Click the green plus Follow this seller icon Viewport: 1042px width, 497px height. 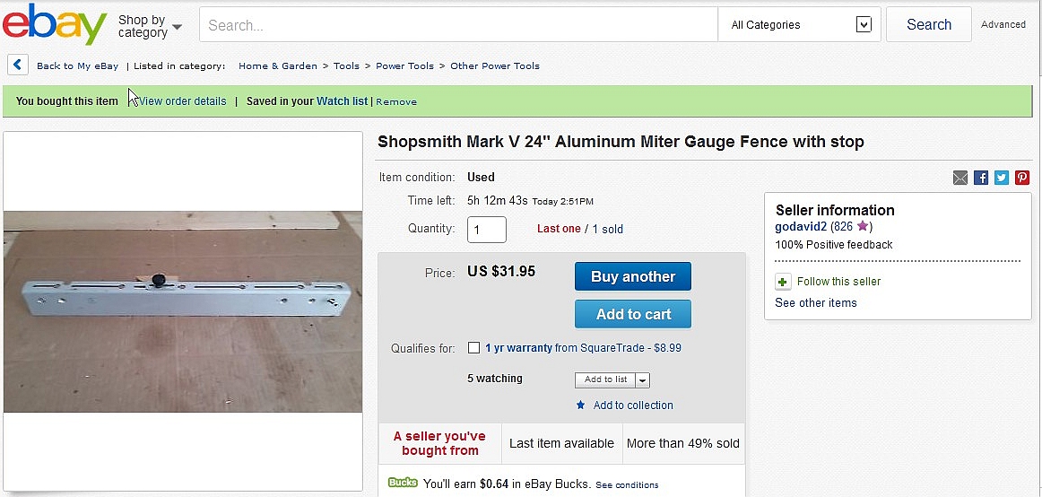click(783, 282)
